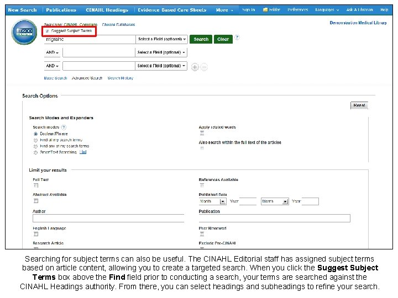Open the Publications menu item
Screen dimensions: 398x298
(61, 10)
